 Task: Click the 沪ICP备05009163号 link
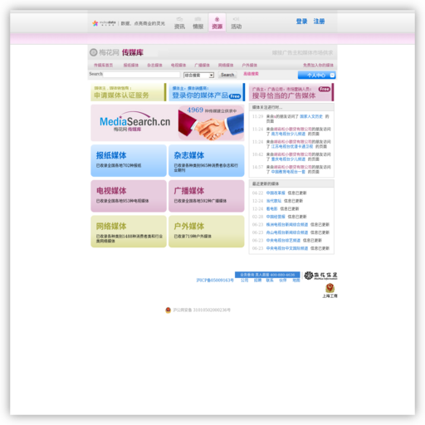[215, 281]
